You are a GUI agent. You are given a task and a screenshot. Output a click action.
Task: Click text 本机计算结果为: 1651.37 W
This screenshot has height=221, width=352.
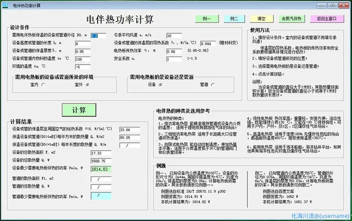point(287,202)
